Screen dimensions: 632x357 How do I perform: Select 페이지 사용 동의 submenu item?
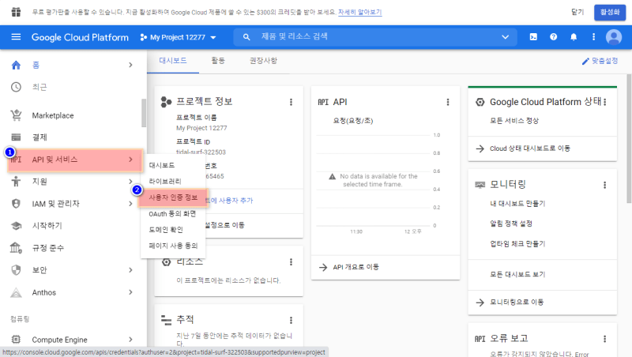point(173,246)
